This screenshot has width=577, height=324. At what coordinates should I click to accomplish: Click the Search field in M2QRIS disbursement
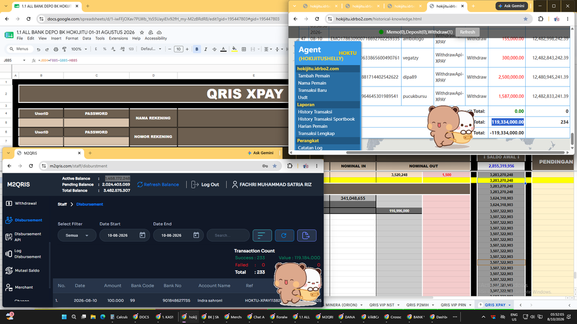pyautogui.click(x=228, y=236)
